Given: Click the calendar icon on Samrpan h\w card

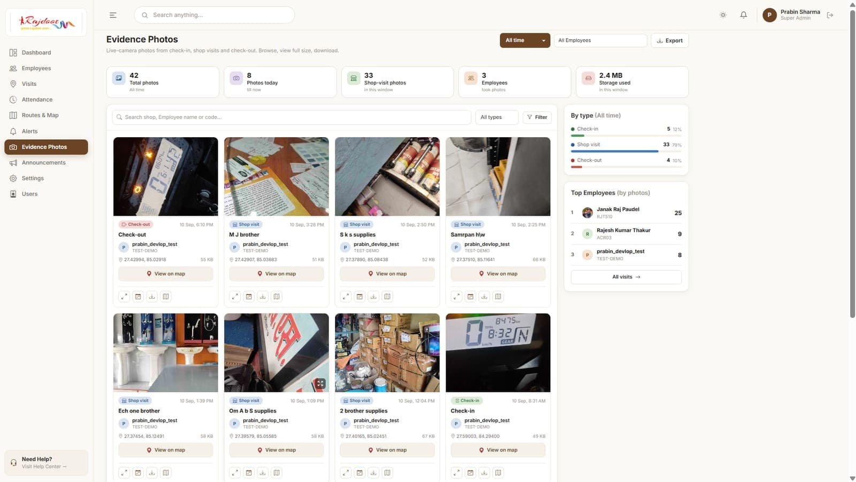Looking at the screenshot, I should tap(470, 297).
